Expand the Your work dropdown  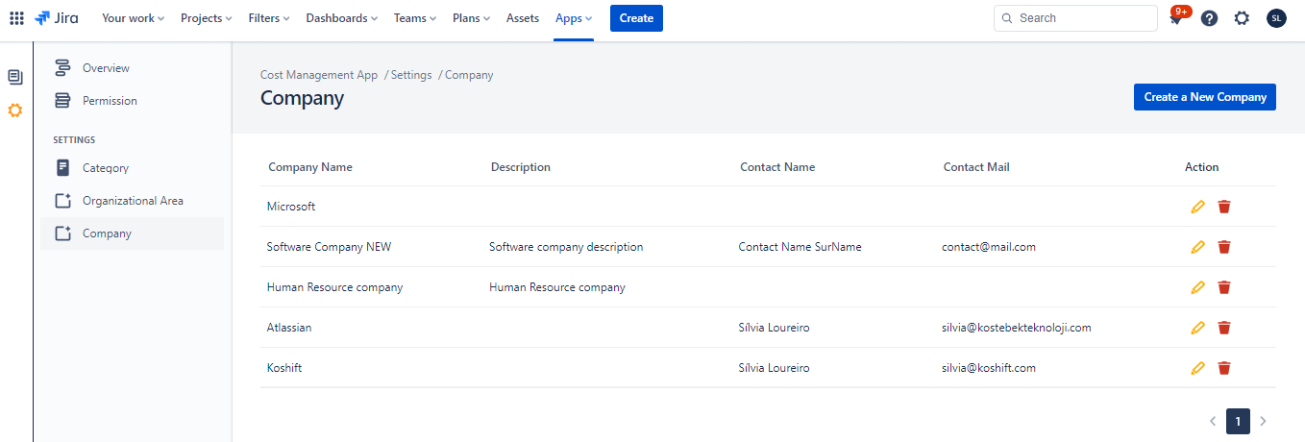click(x=133, y=18)
